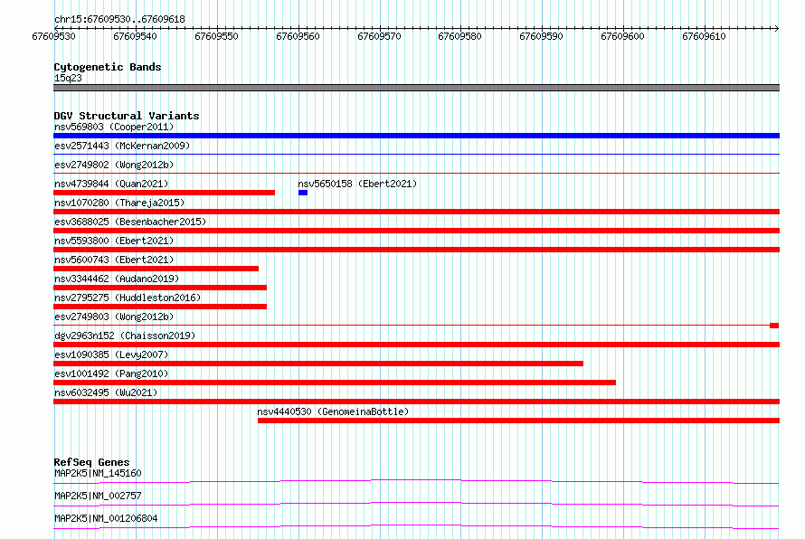Click the 67609550 ruler coordinate
The image size is (805, 539).
217,36
